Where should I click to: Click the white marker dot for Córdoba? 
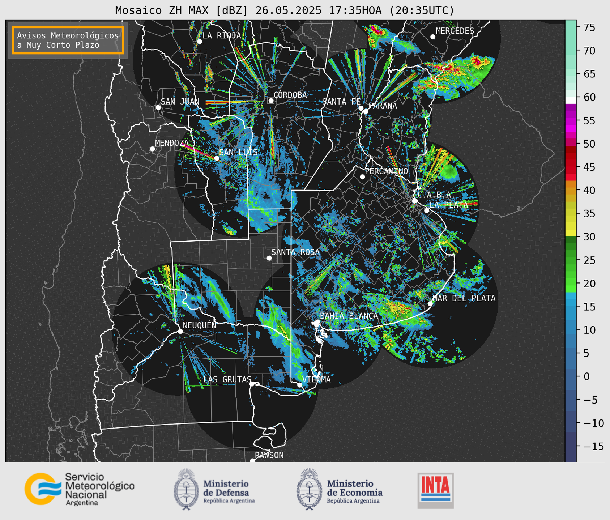pyautogui.click(x=271, y=101)
